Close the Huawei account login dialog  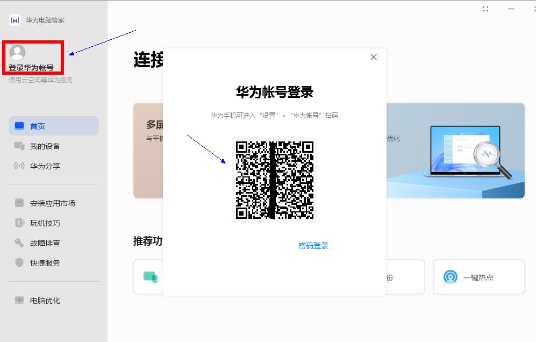click(373, 56)
